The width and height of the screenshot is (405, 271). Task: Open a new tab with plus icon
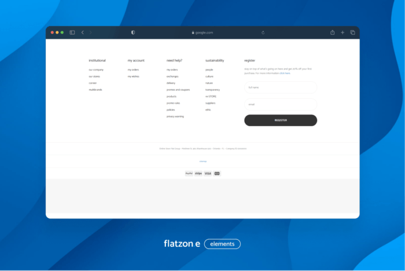(x=343, y=32)
